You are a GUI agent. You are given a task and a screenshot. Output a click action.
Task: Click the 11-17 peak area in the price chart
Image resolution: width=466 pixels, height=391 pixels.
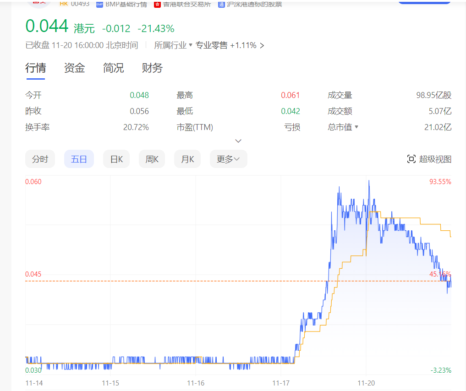(x=339, y=189)
